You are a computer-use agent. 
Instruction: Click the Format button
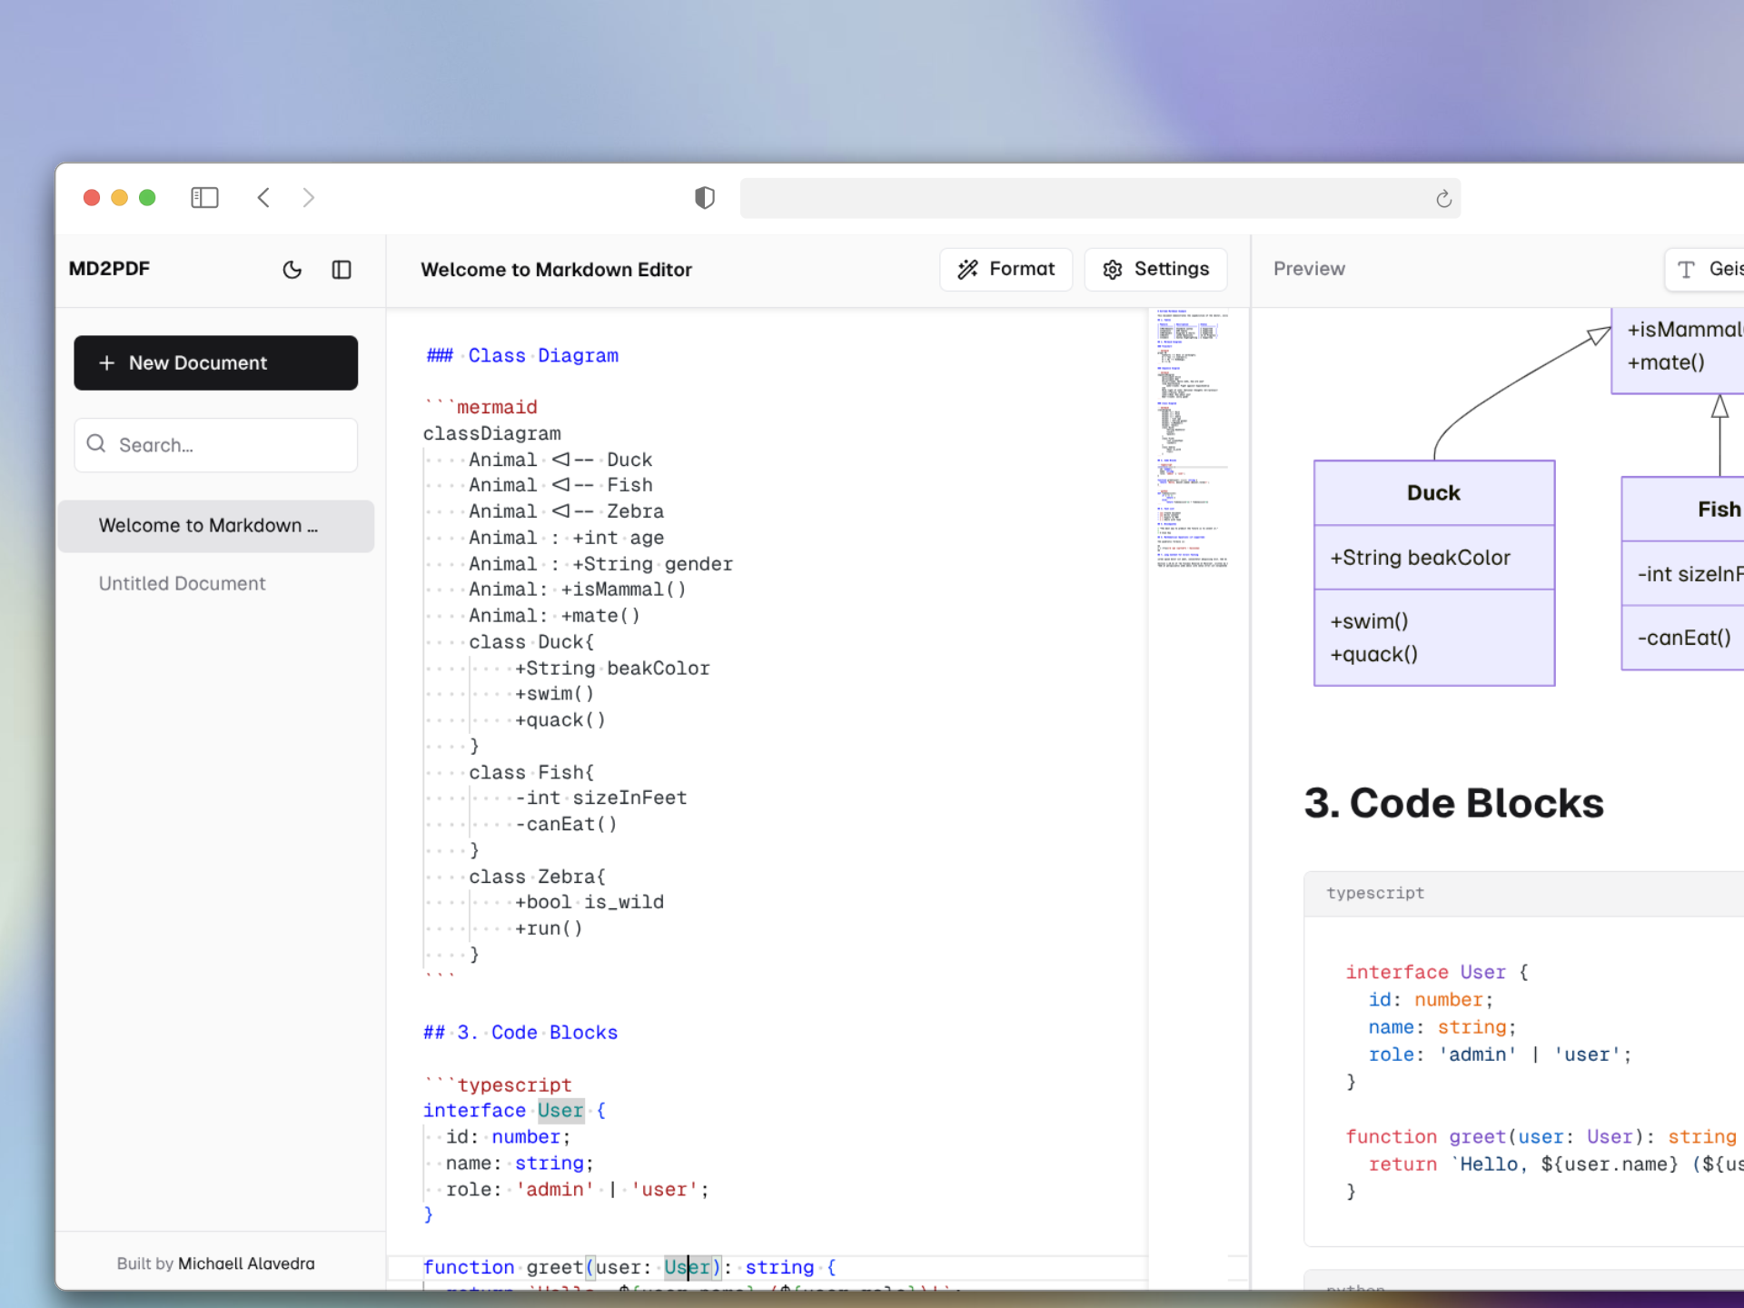pos(1006,270)
